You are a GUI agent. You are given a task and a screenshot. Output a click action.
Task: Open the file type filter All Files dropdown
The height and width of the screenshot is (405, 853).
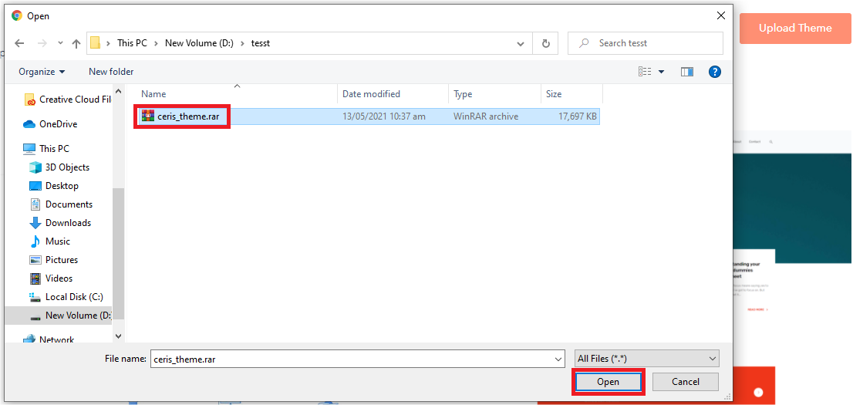pos(646,359)
